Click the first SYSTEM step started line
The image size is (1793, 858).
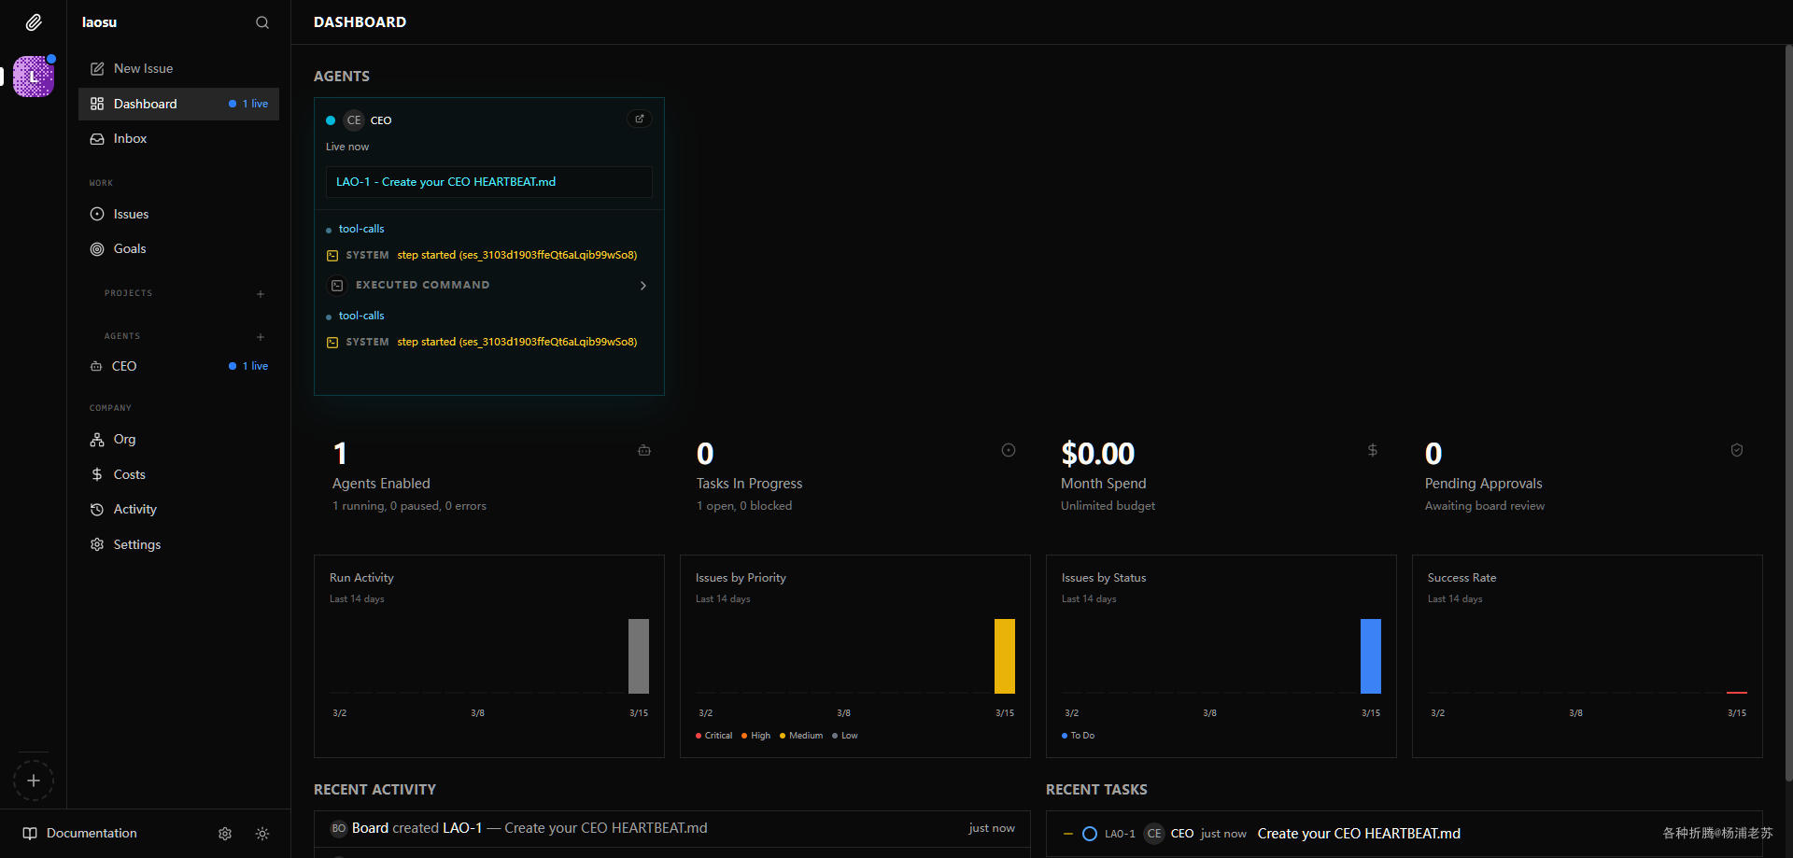tap(482, 255)
